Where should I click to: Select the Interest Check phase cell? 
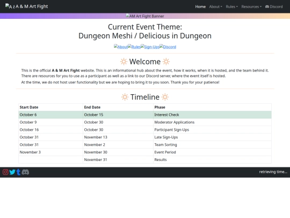212,115
